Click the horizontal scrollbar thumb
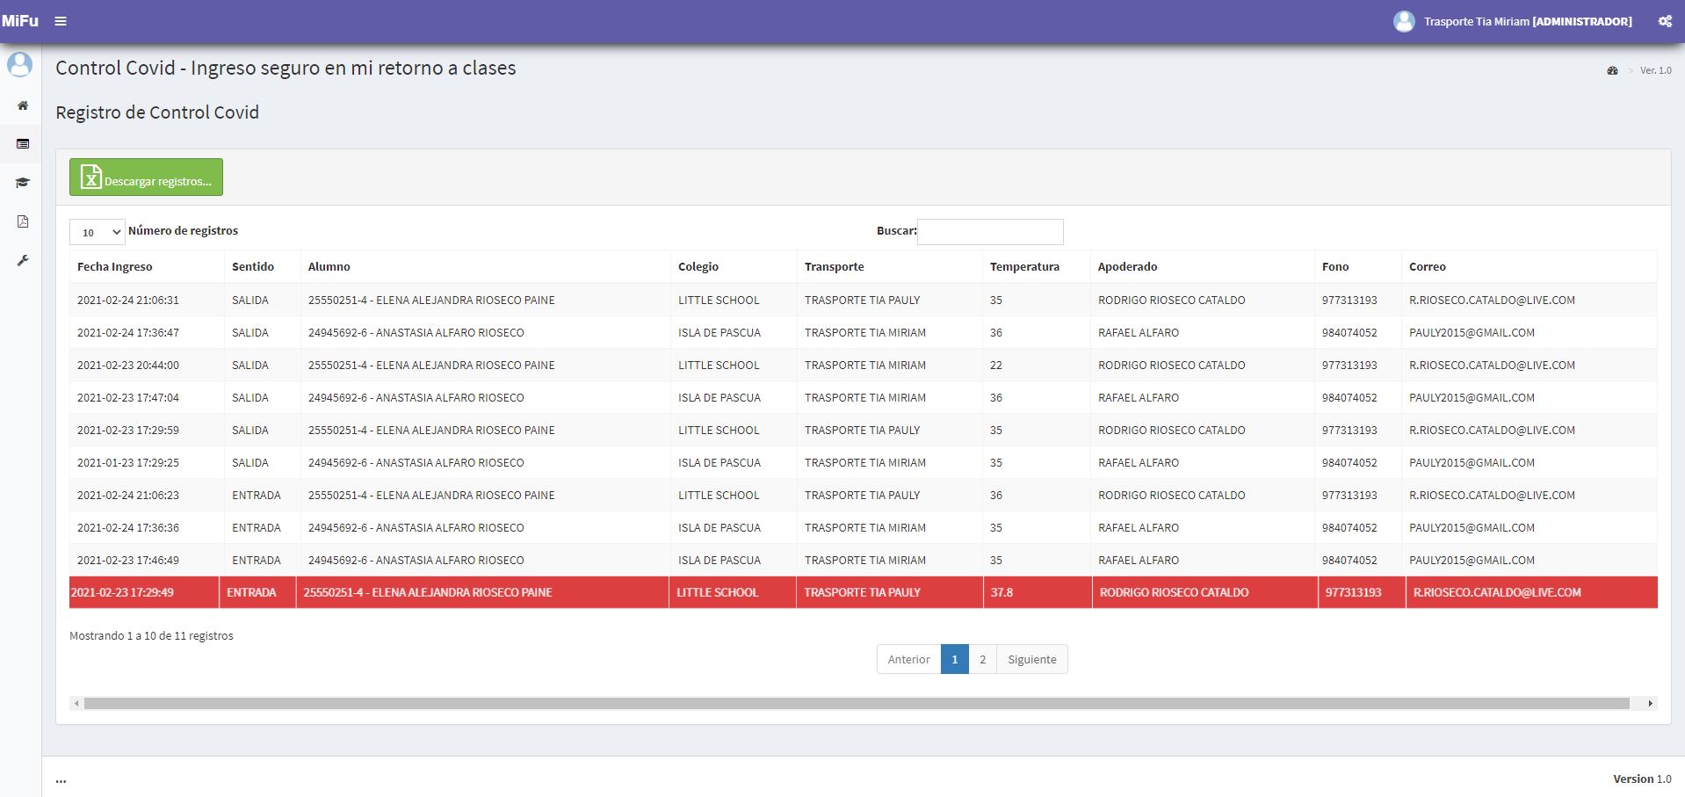 pos(857,703)
